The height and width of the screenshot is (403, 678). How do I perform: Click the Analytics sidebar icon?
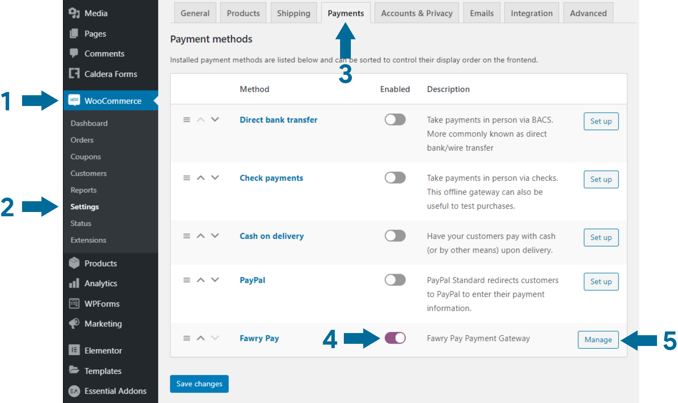(x=74, y=282)
